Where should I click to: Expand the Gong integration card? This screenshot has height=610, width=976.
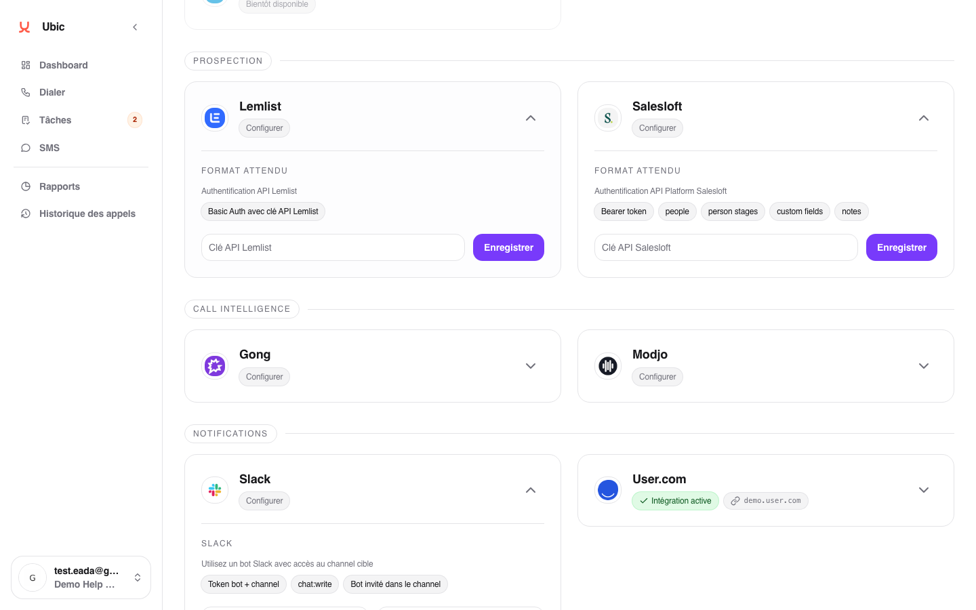point(531,366)
